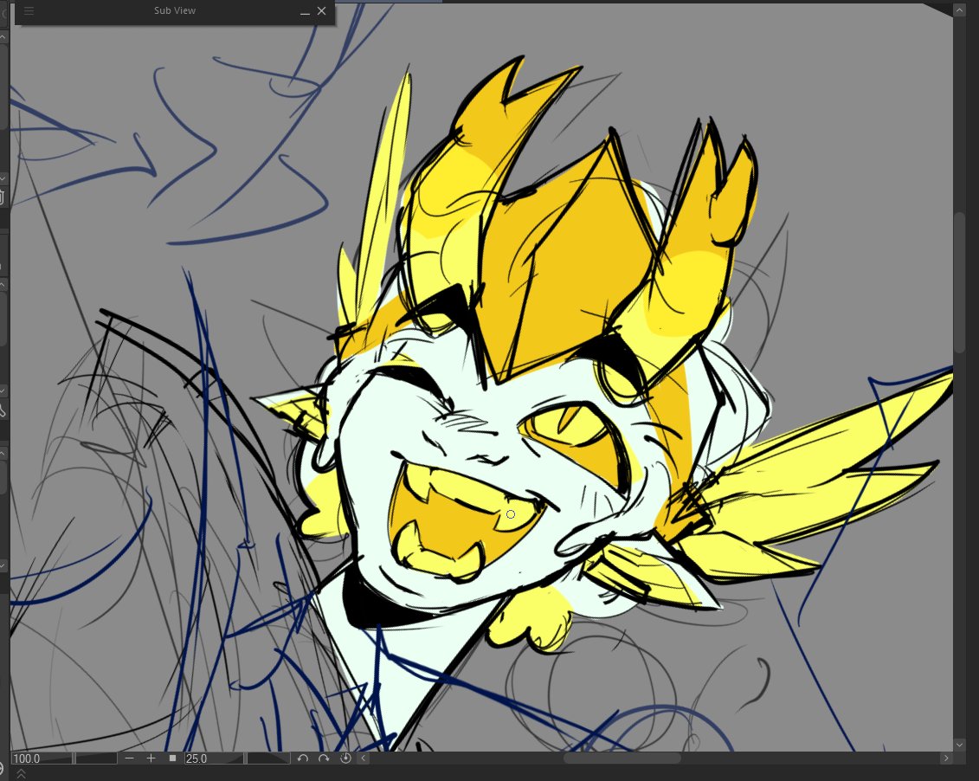979x781 pixels.
Task: Click the horizontal scrollbar thumb
Action: point(622,758)
